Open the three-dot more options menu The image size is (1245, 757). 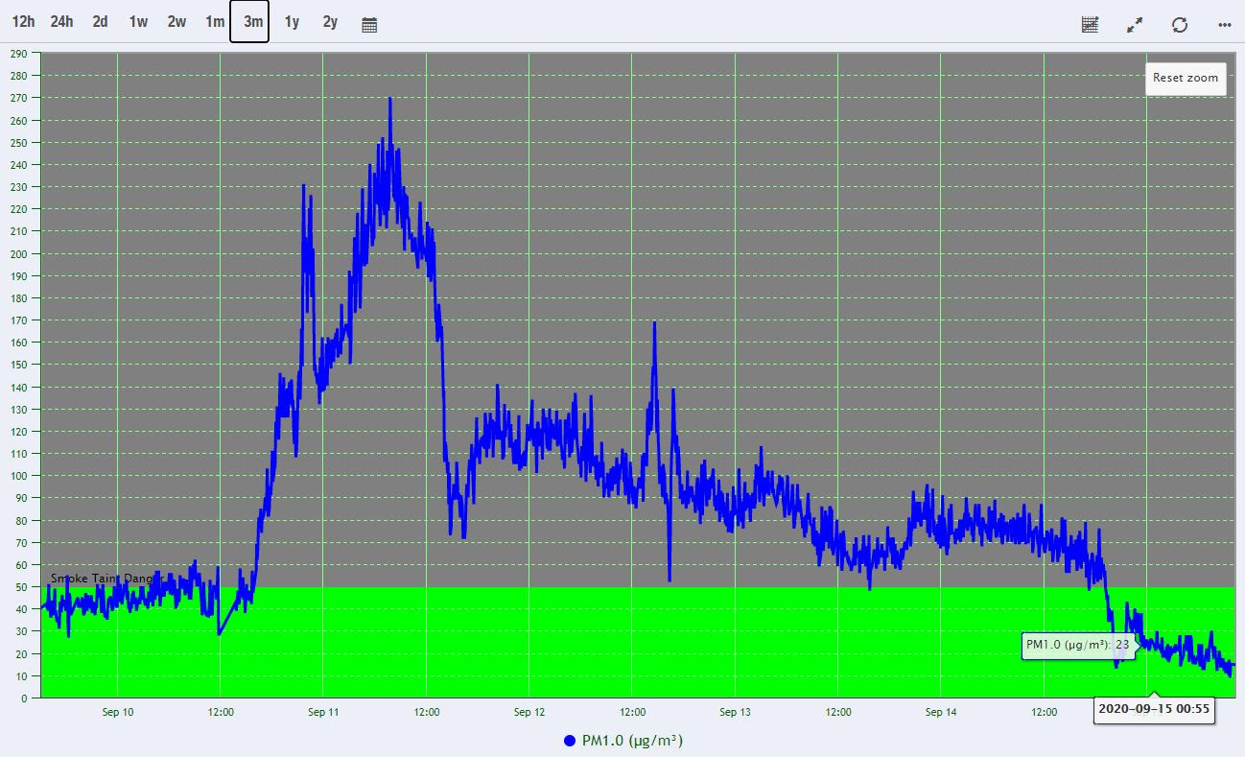click(1224, 25)
